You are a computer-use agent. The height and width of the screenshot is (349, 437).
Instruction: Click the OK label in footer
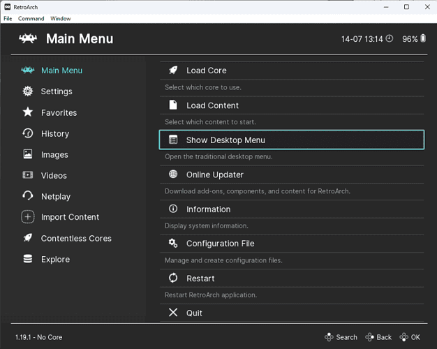coord(415,337)
